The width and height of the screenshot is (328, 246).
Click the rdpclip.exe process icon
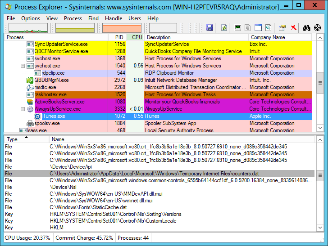[x=37, y=73]
